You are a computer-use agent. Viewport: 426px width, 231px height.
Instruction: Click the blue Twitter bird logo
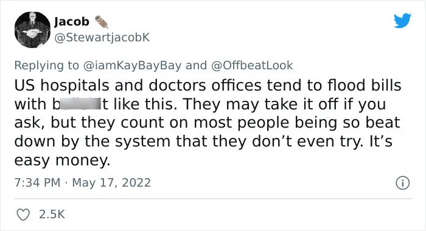[402, 20]
